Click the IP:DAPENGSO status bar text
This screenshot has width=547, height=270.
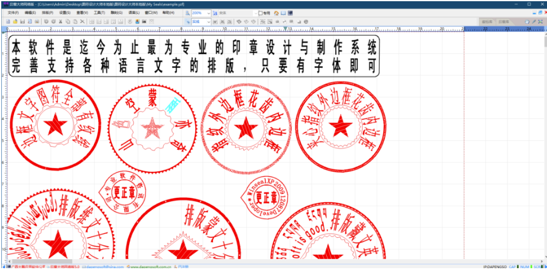click(x=495, y=267)
